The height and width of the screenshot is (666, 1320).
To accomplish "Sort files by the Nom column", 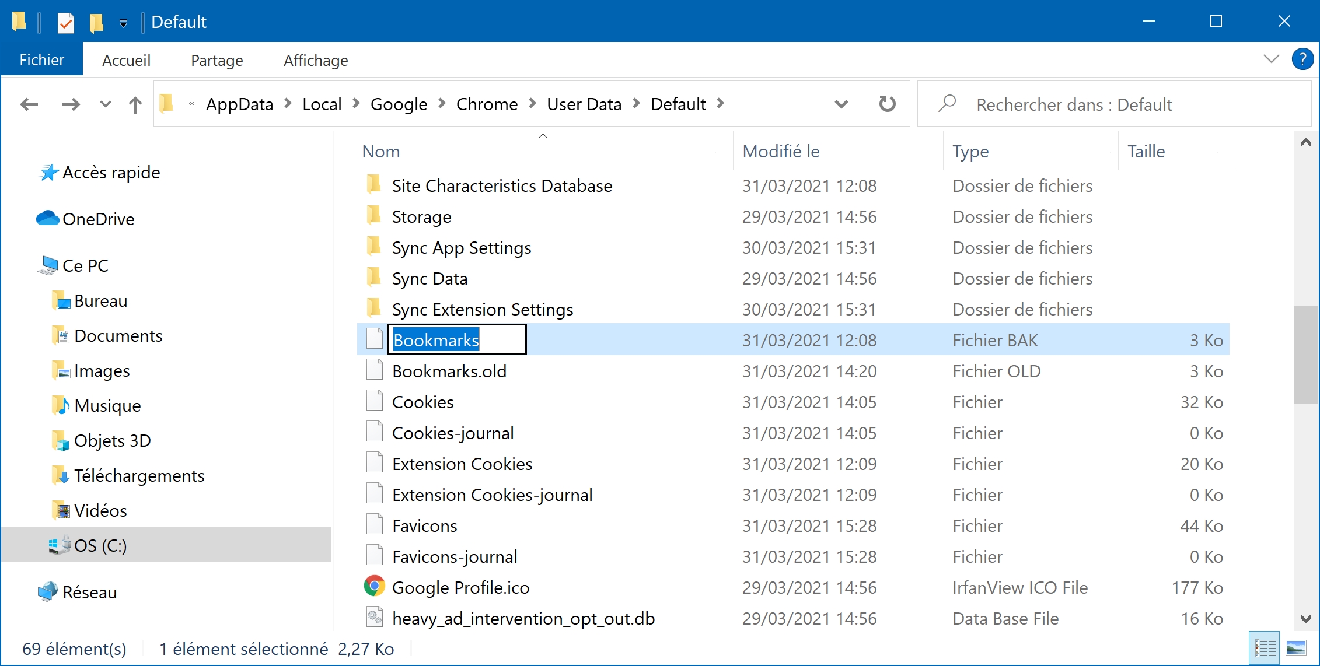I will [x=381, y=152].
